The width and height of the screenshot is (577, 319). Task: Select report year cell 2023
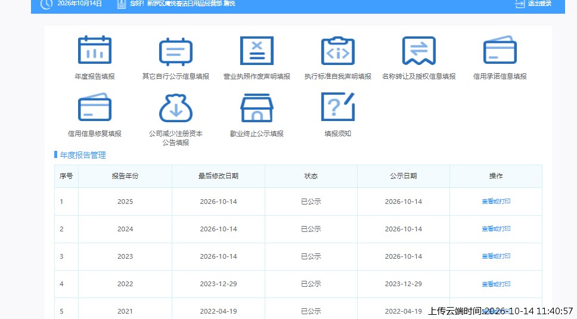tap(125, 256)
